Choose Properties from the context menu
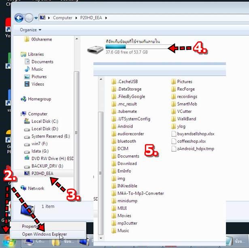 [x=48, y=227]
